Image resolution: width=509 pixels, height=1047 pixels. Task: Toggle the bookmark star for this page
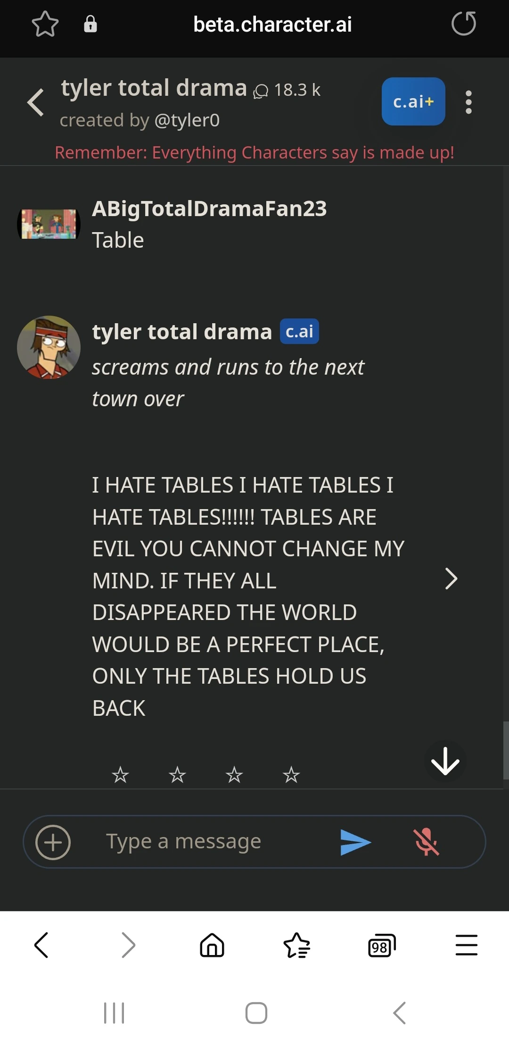coord(45,24)
